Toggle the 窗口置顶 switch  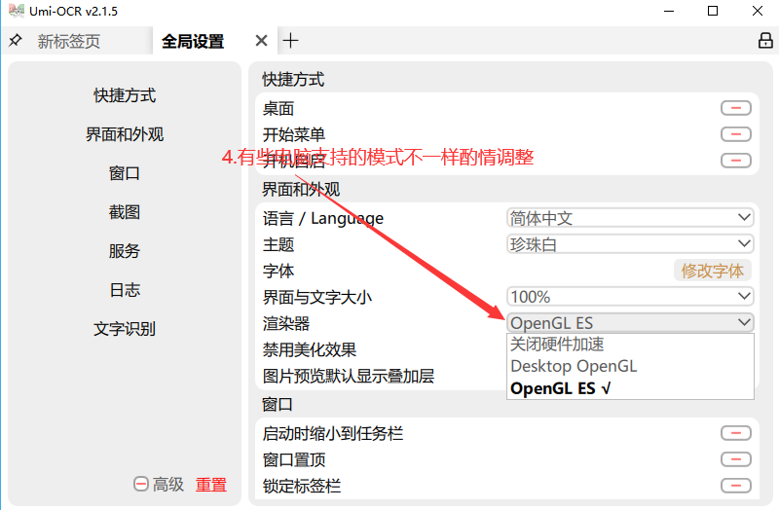(x=735, y=459)
